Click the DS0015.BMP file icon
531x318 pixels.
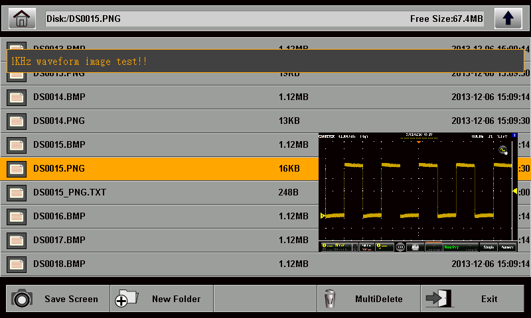(x=17, y=145)
